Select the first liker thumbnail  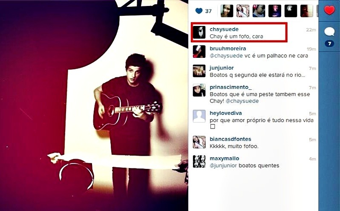click(x=227, y=11)
